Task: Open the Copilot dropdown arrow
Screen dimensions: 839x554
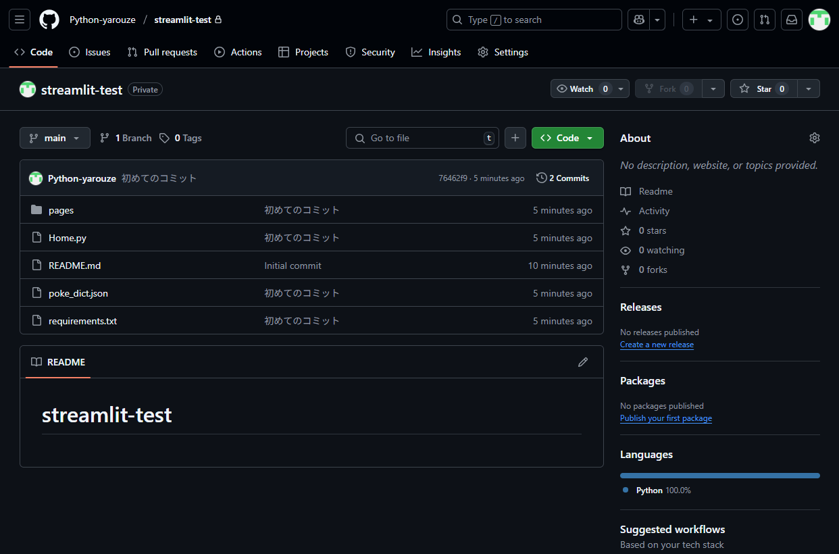Action: click(657, 20)
